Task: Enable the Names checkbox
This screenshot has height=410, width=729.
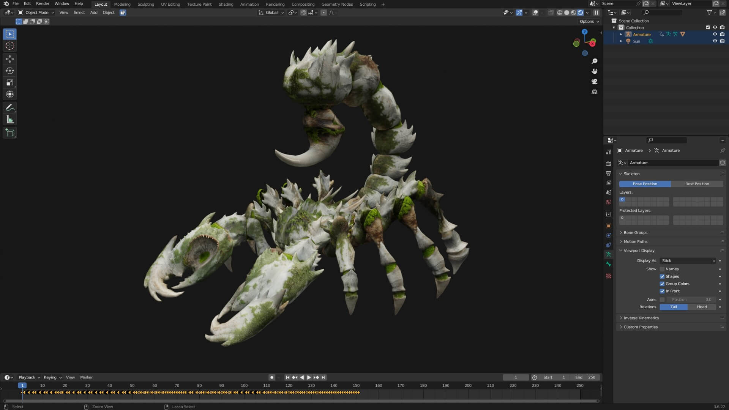Action: 662,269
